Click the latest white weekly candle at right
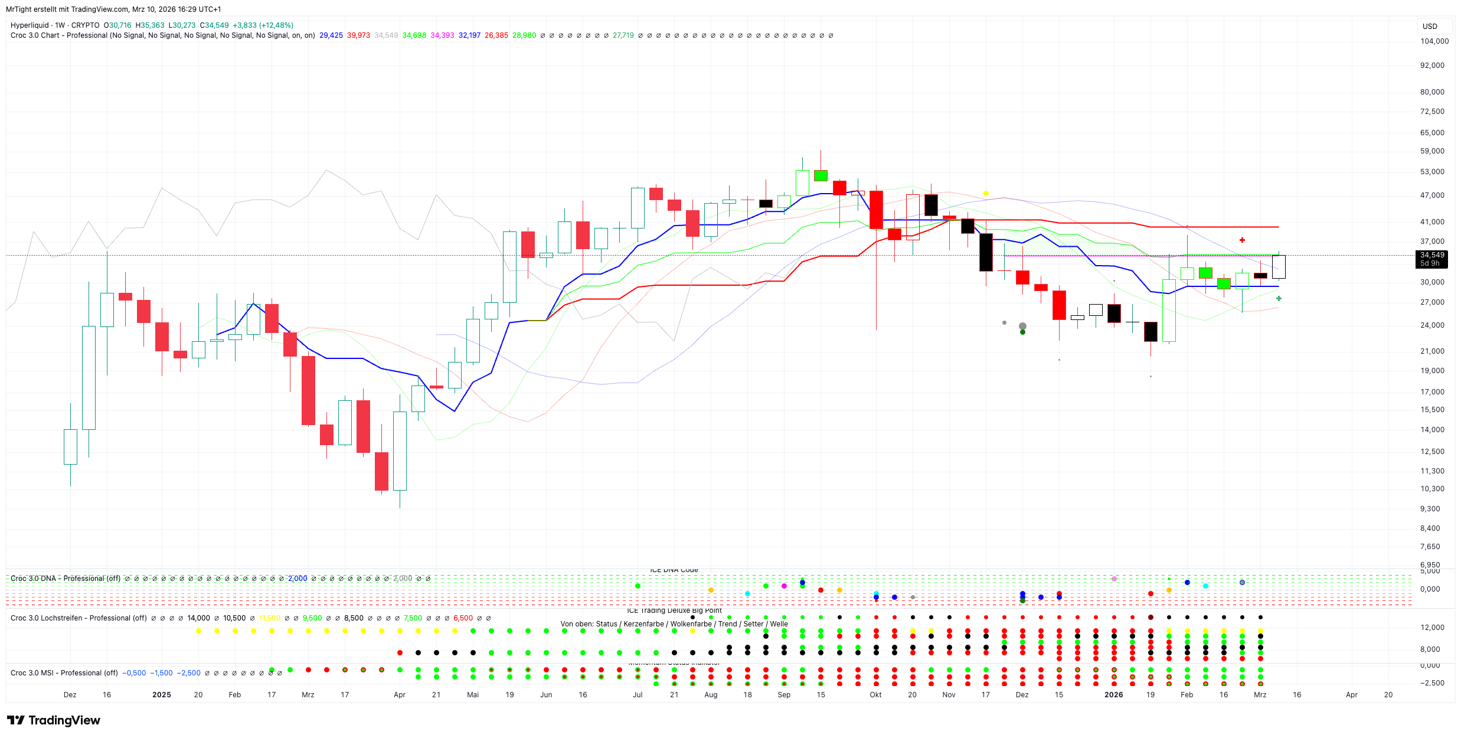 [x=1279, y=267]
